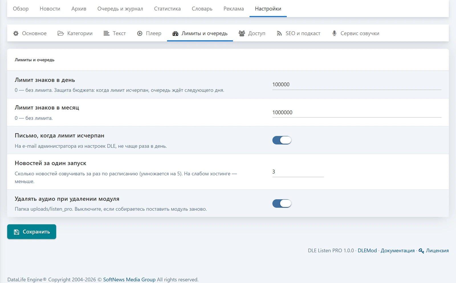Open the Текст settings sub-tab
Viewport: 456px width, 283px height.
click(115, 33)
